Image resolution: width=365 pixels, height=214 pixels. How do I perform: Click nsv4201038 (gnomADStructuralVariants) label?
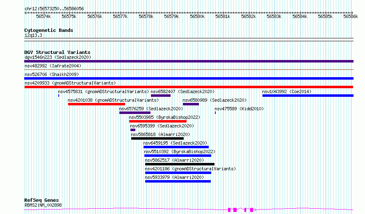pos(113,100)
